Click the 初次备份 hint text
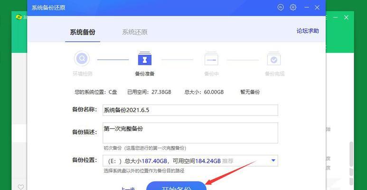The width and height of the screenshot is (367, 190). tap(145, 148)
